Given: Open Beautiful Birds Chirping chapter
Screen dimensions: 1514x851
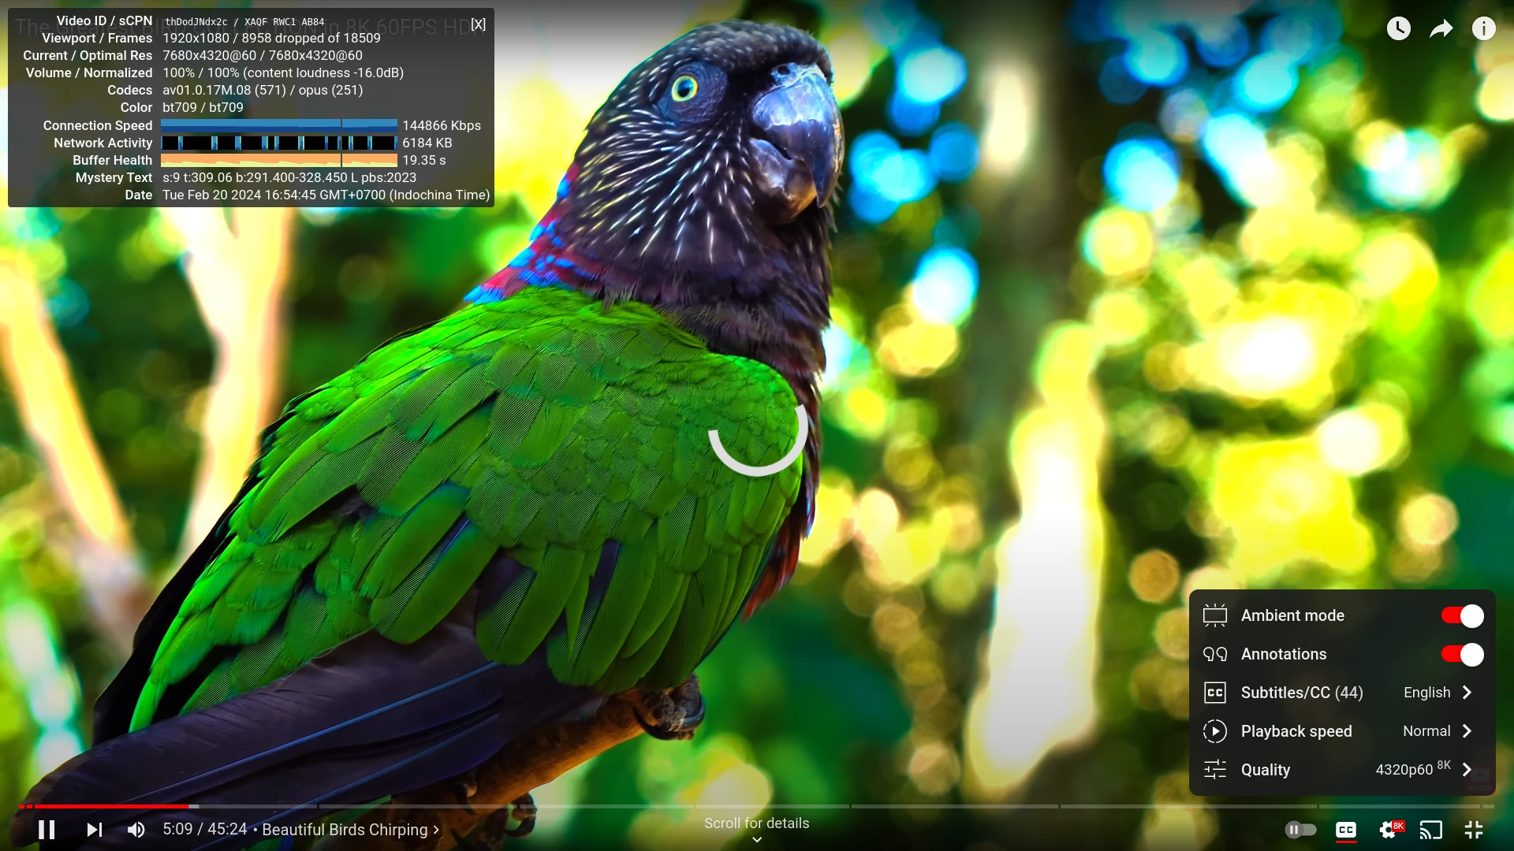Looking at the screenshot, I should (351, 830).
